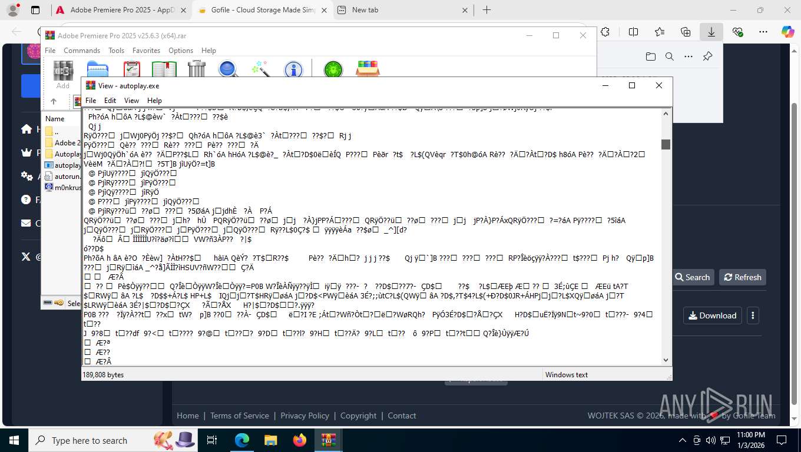Open the File menu in the viewer window

pos(91,101)
